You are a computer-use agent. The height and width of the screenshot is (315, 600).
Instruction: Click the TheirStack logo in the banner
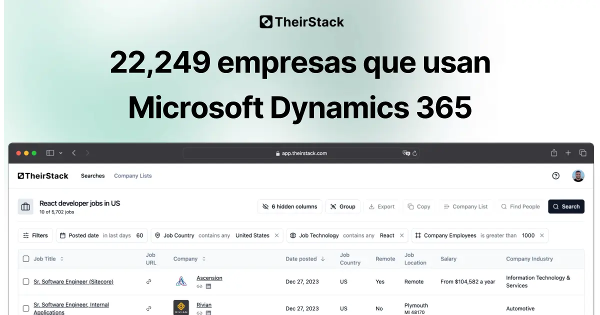[302, 22]
